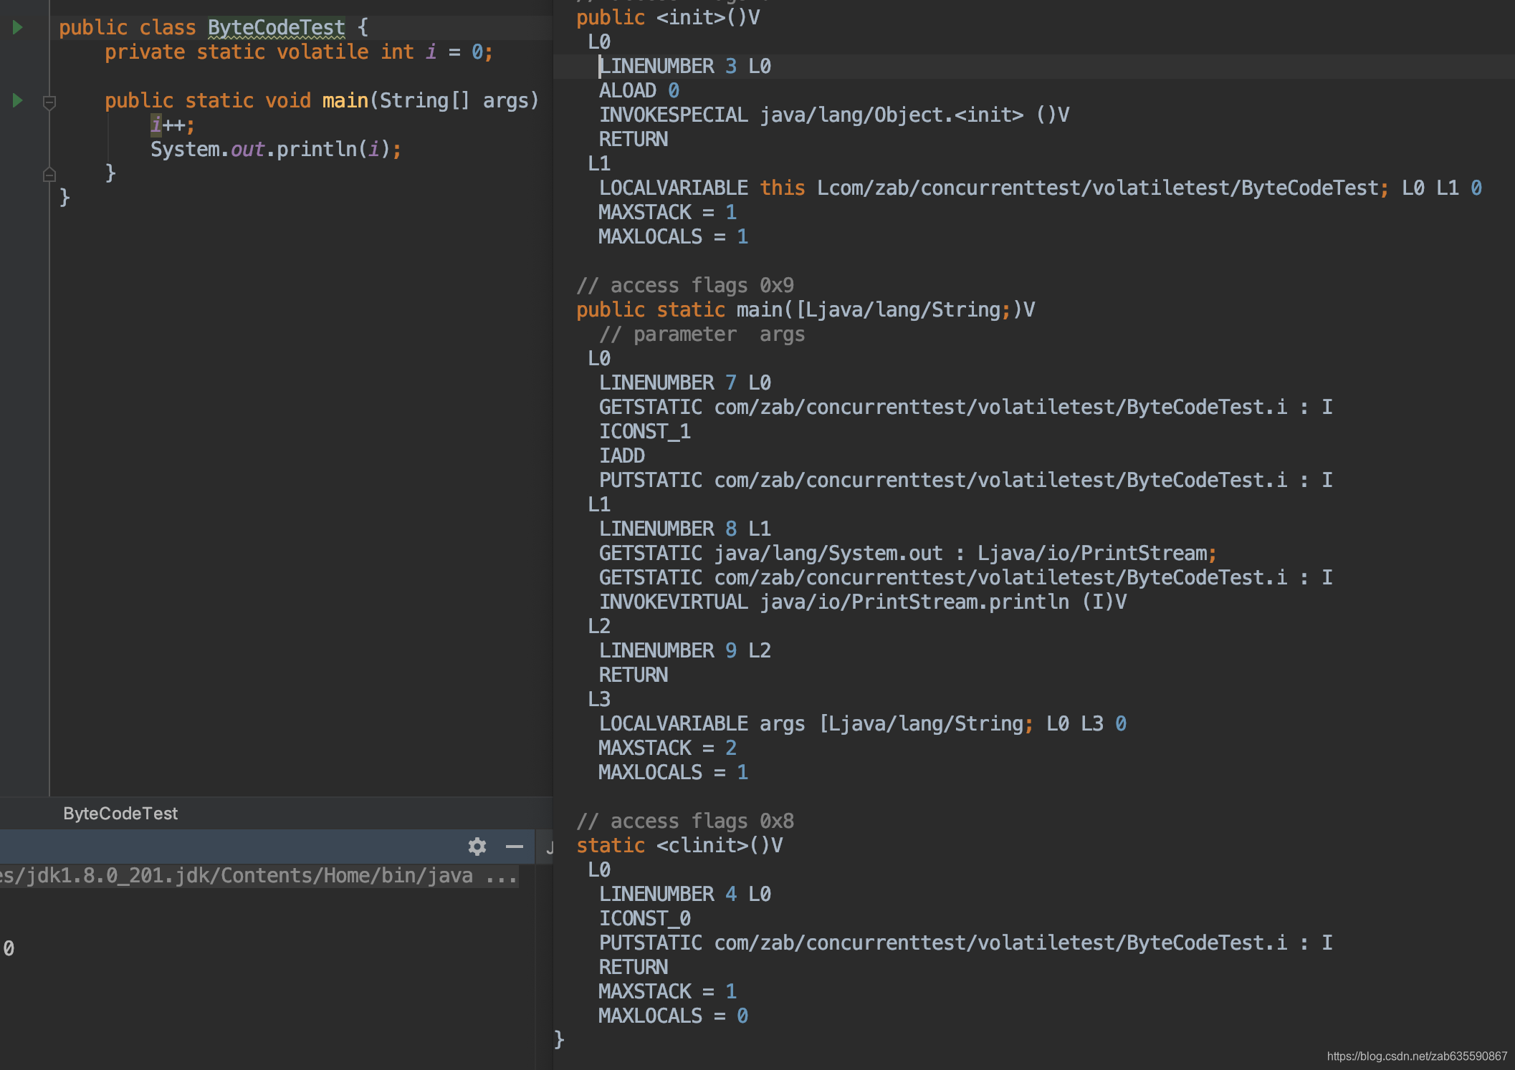Open the blog.csdn.net watermark link
The image size is (1515, 1070).
[1416, 1056]
